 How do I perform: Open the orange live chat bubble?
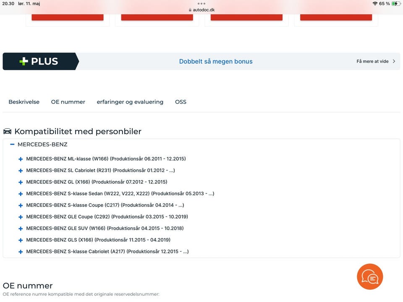[x=369, y=276]
